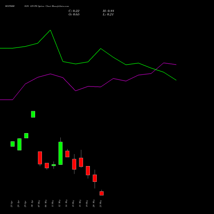The image size is (214, 214).
Task: Select the last red candlestick for 21 May
Action: [101, 193]
